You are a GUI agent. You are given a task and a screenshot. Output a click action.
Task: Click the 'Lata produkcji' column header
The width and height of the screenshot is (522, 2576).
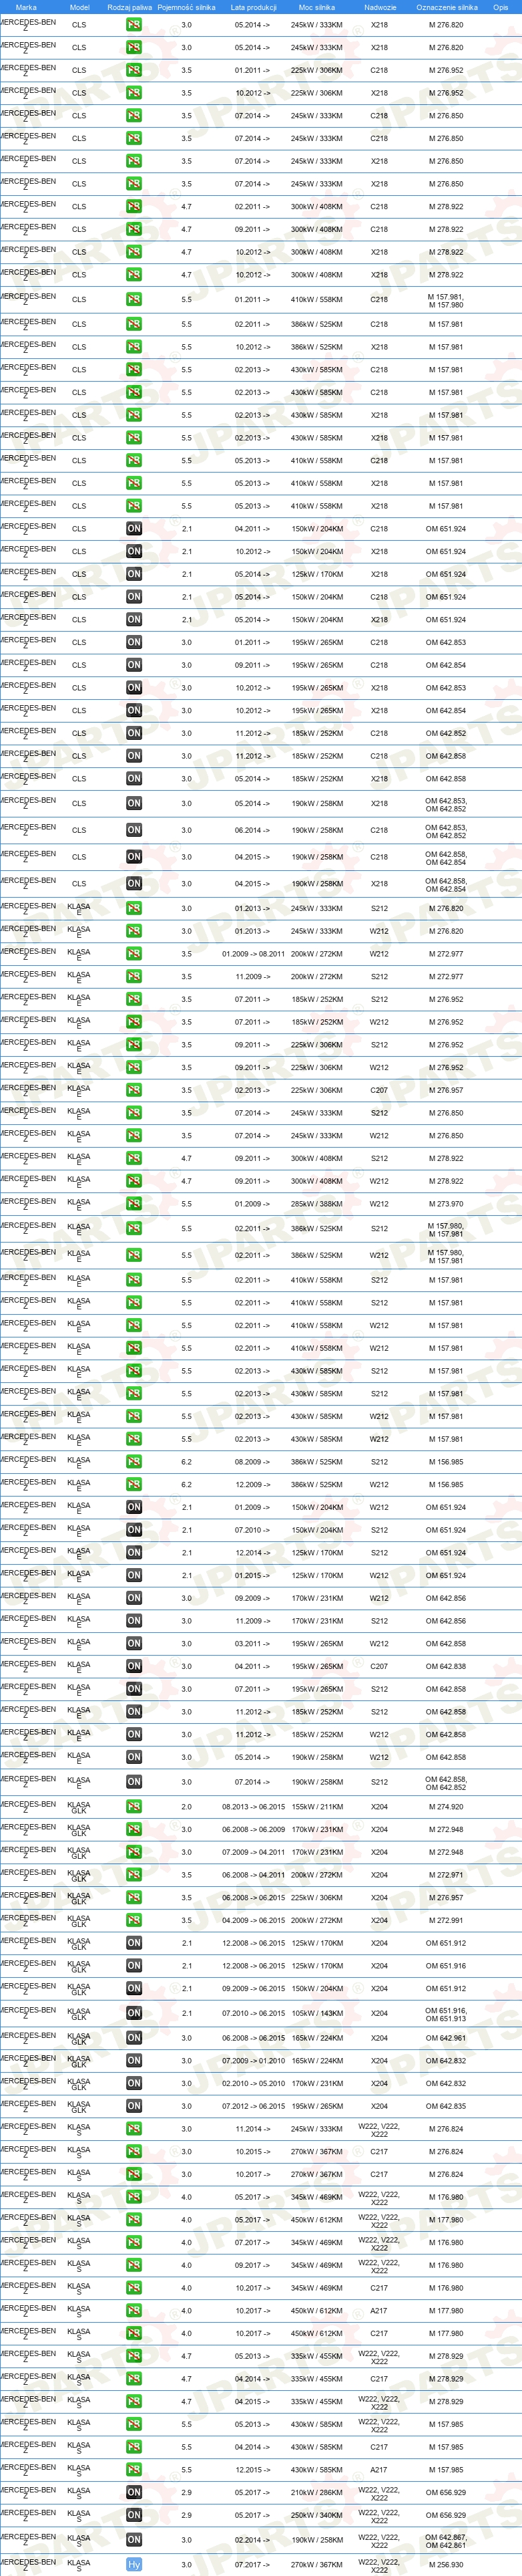pos(252,7)
